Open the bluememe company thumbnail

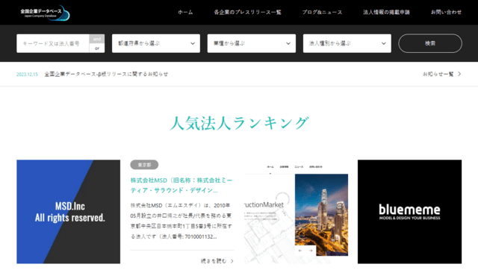pos(409,212)
